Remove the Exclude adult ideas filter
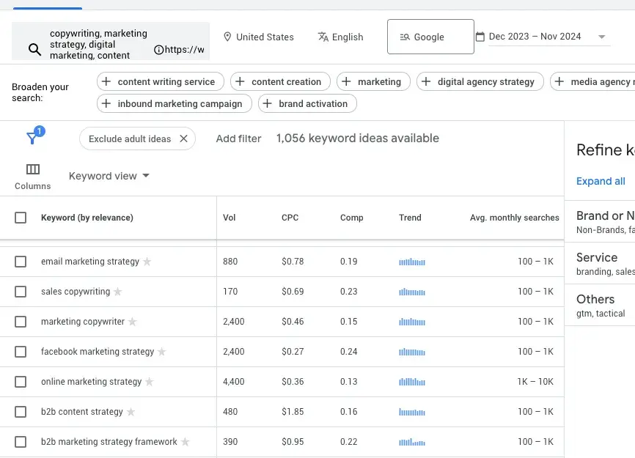 (183, 138)
